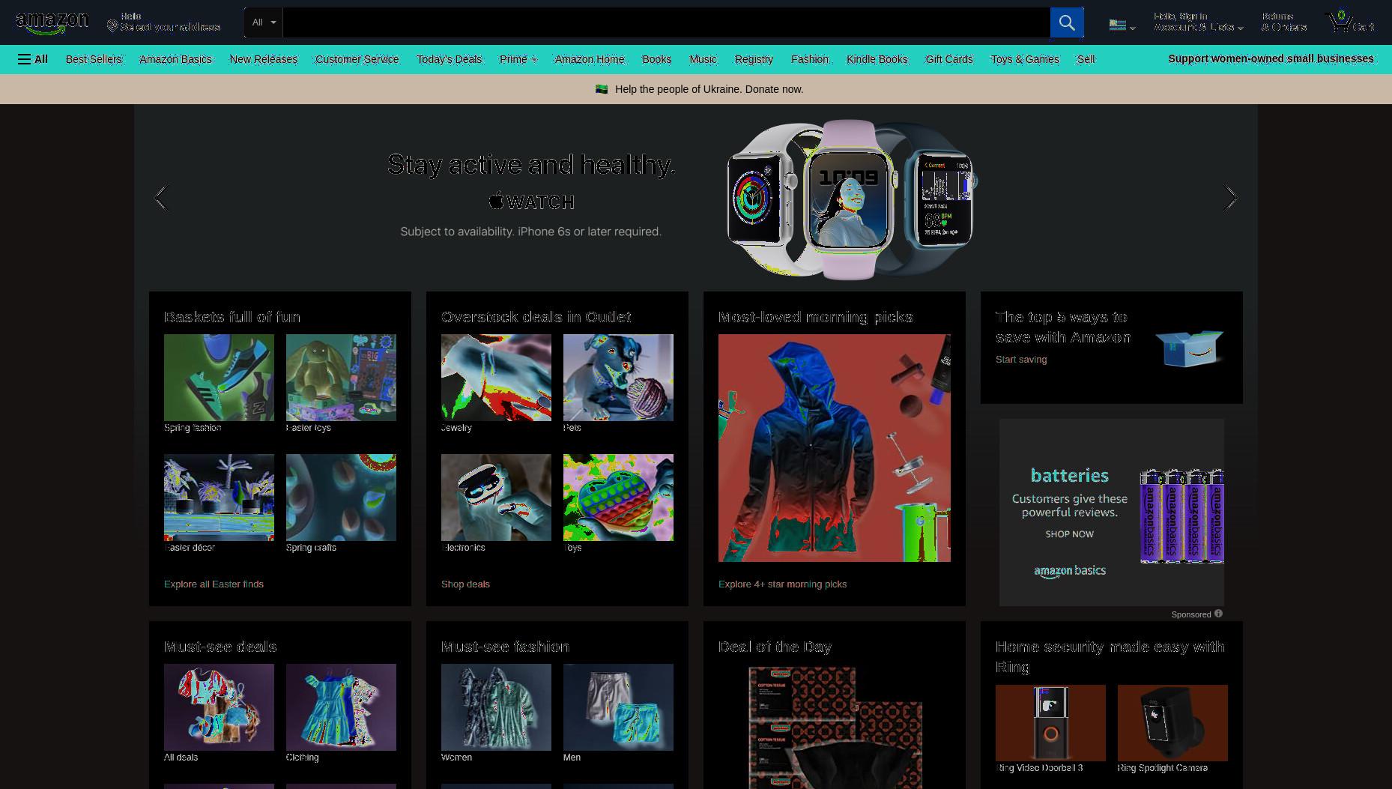Viewport: 1392px width, 789px height.
Task: Open Customer Service navigation item
Action: (x=357, y=59)
